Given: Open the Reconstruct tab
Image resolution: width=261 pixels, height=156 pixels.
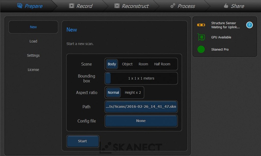Looking at the screenshot, I should click(x=131, y=6).
